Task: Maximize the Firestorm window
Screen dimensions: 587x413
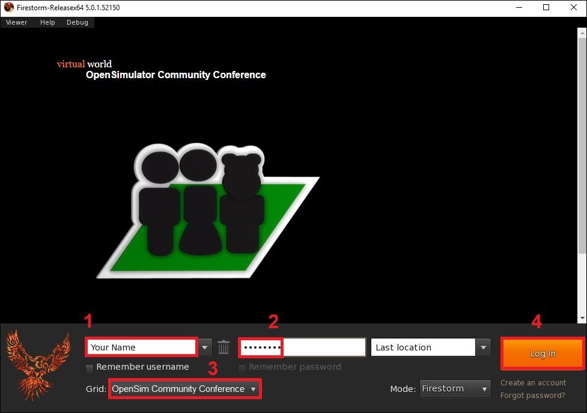Action: click(546, 8)
